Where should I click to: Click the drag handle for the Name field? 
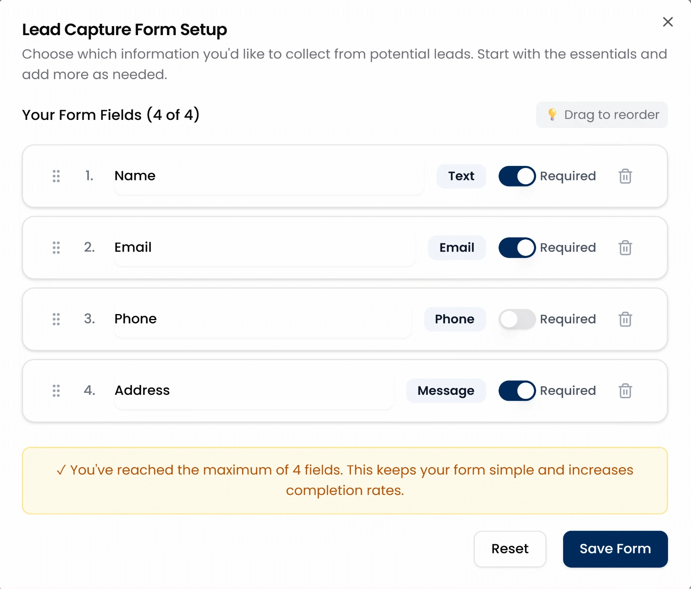pyautogui.click(x=56, y=176)
